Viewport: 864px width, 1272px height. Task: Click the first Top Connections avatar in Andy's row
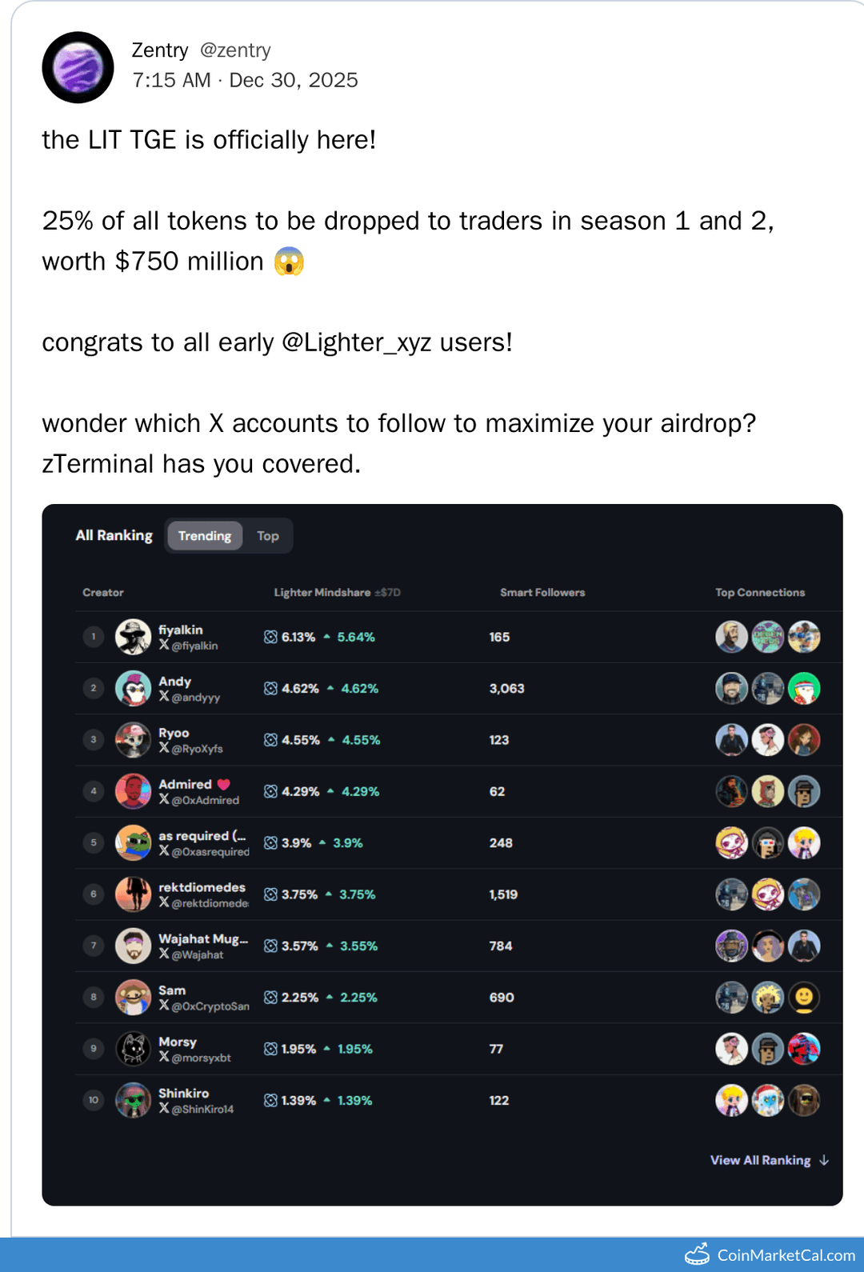click(x=732, y=687)
